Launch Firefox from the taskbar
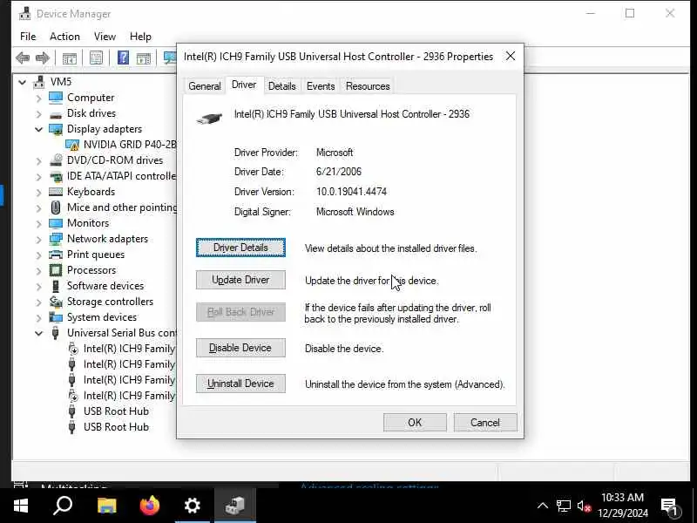The image size is (697, 523). tap(149, 506)
